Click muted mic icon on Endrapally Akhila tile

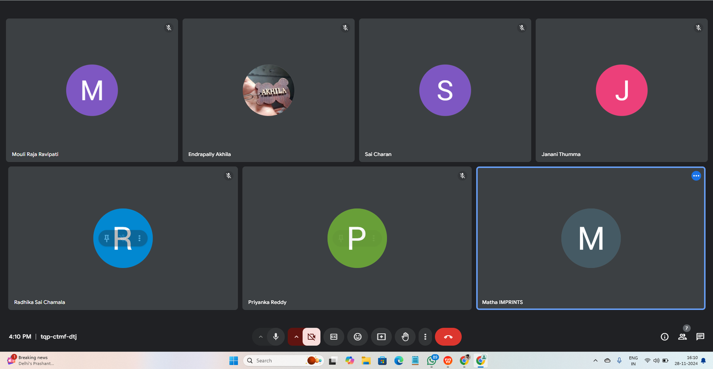coord(345,28)
